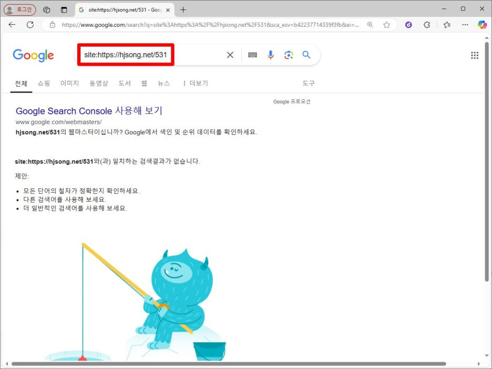The image size is (492, 369).
Task: Click the scroll up arrow
Action: pyautogui.click(x=486, y=38)
